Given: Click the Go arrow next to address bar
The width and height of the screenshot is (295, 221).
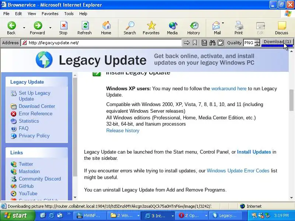Looking at the screenshot, I should pyautogui.click(x=187, y=43).
